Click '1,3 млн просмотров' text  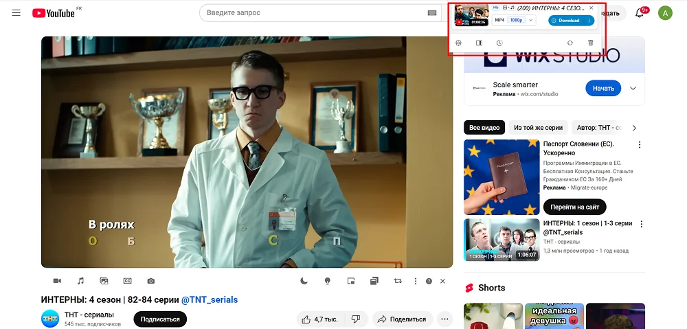click(569, 251)
